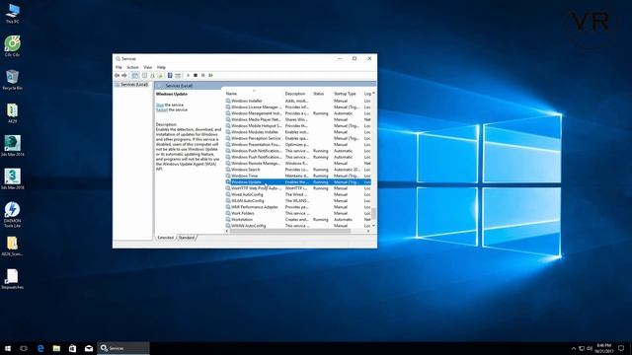Select the Workstation service row
This screenshot has height=355, width=632.
pos(298,219)
